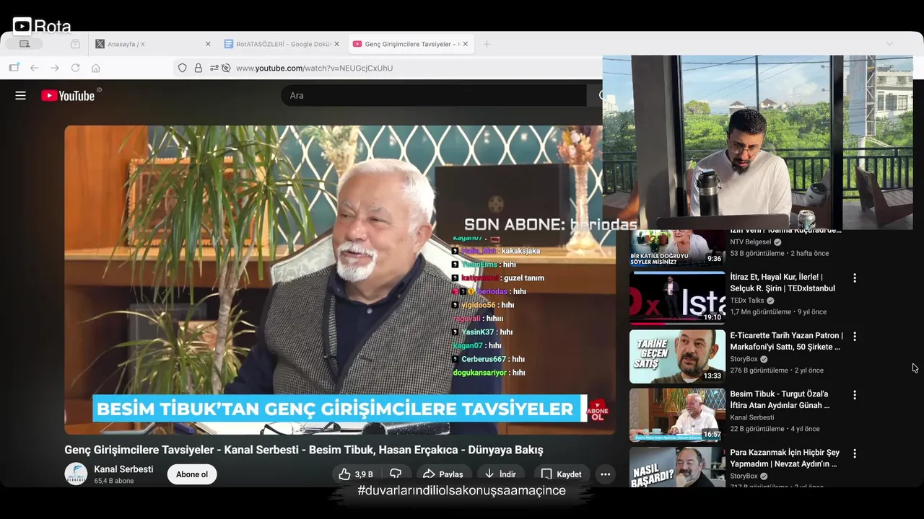Click the browser back arrow
The image size is (924, 519).
click(x=34, y=68)
